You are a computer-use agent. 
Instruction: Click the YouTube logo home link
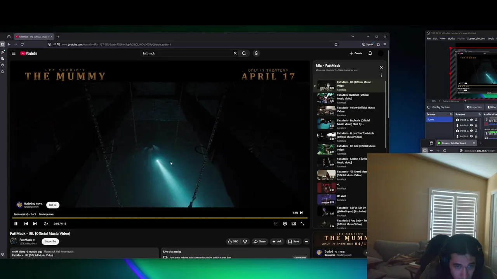pyautogui.click(x=29, y=53)
